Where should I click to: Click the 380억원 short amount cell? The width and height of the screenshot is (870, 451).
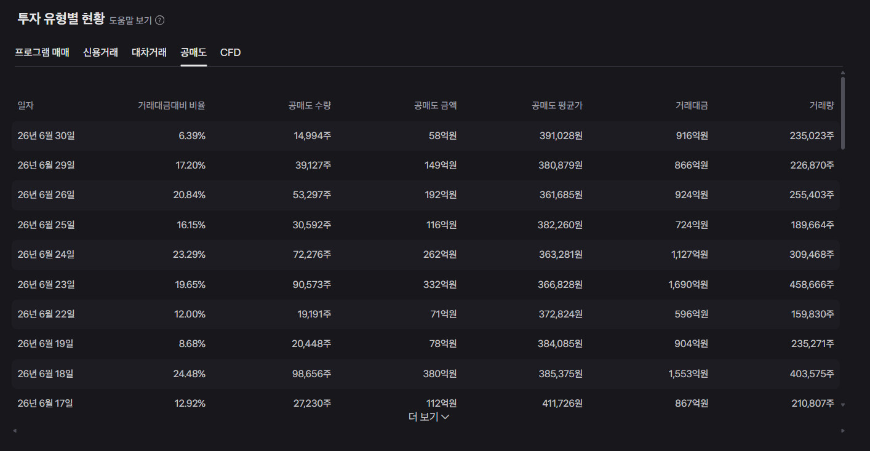(x=441, y=373)
